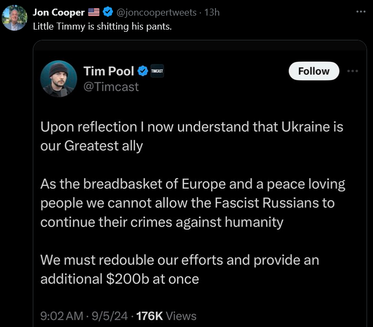Click the 'Upon reflection I now understand' paragraph
The height and width of the screenshot is (327, 373).
pos(192,136)
